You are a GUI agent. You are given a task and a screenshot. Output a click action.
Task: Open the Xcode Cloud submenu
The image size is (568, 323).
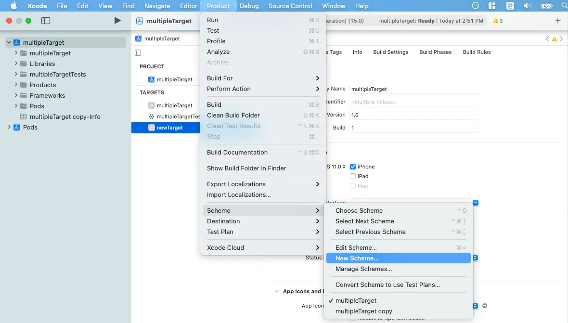coord(263,248)
